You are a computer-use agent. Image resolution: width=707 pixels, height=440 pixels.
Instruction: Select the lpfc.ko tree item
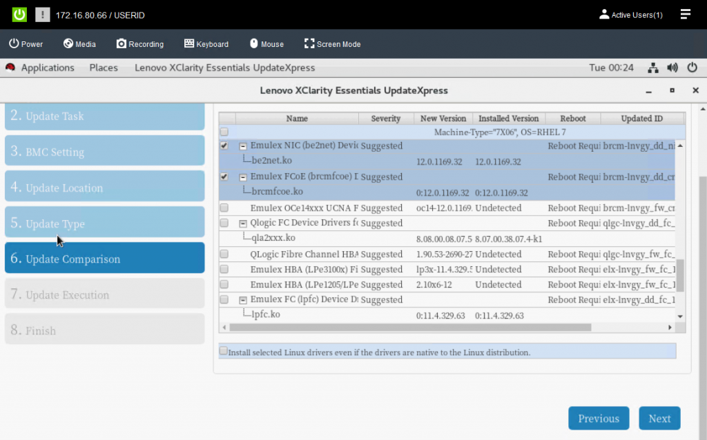click(x=266, y=314)
